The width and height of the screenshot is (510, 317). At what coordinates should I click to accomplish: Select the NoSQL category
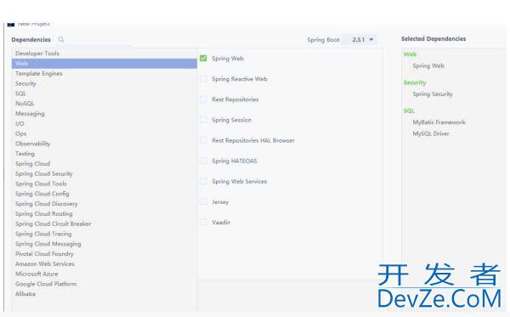(104, 104)
